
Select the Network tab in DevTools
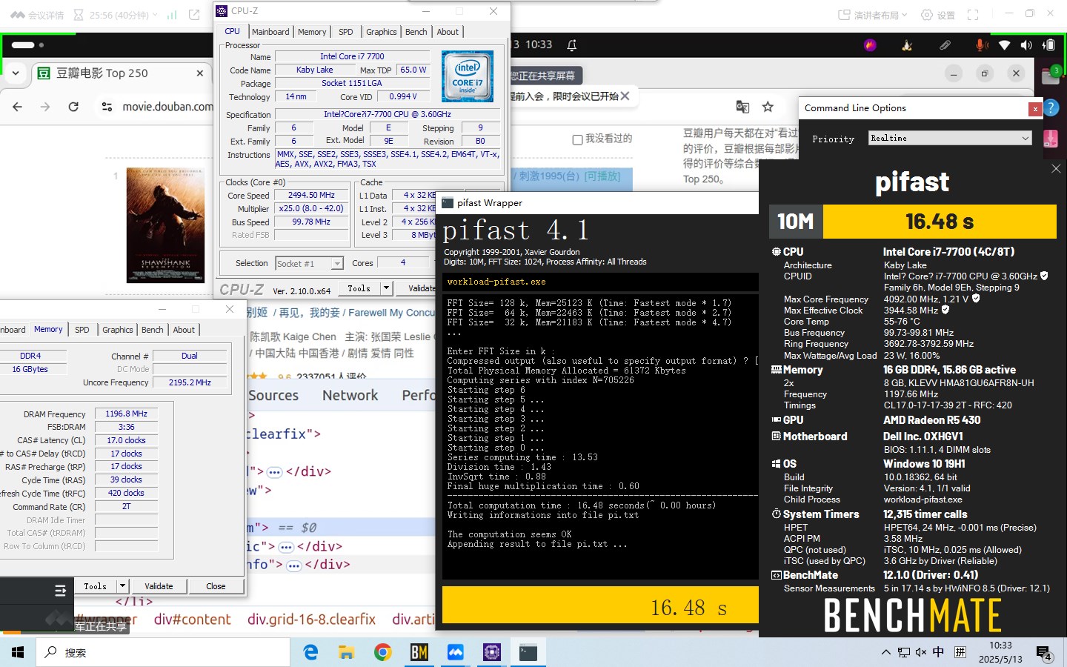coord(350,395)
